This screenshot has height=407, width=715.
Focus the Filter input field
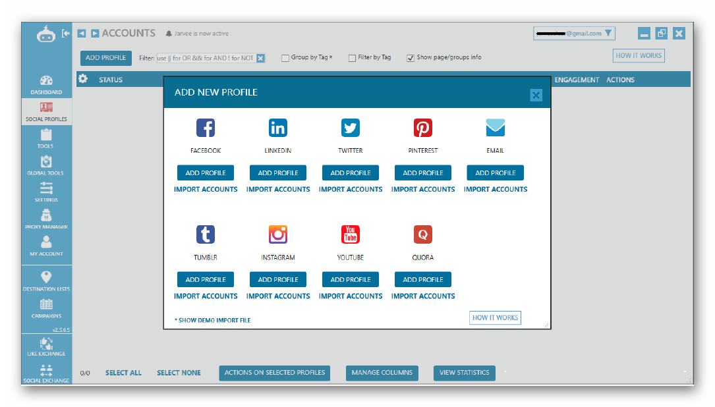click(x=206, y=58)
